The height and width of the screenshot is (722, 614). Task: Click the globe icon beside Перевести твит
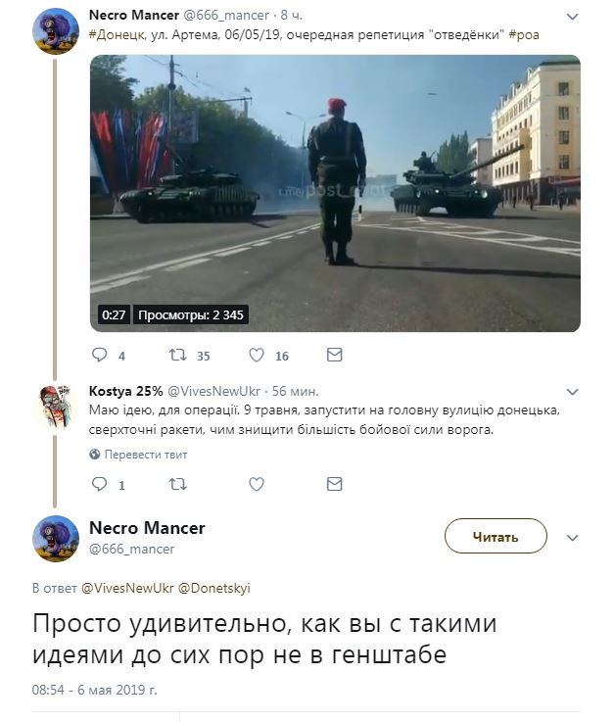pyautogui.click(x=94, y=455)
